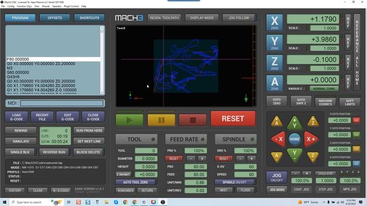Viewport: 367px width, 206px height.
Task: Start the cycle with the green play button
Action: coord(129,120)
